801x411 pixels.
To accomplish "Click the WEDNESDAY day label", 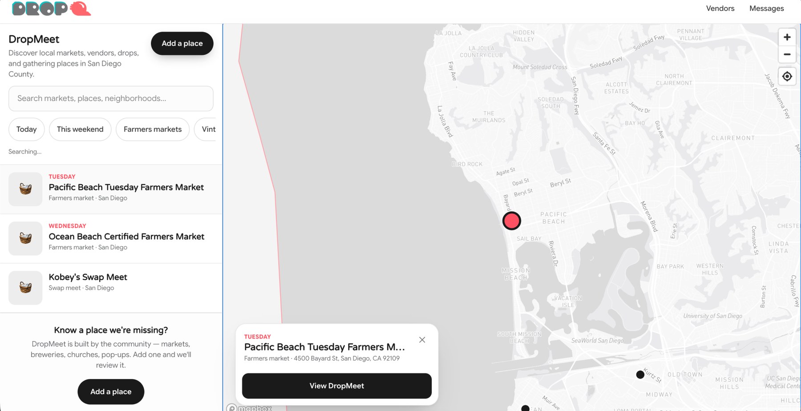I will pos(67,226).
